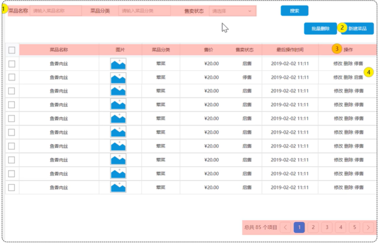Check the first row's checkbox
The width and height of the screenshot is (378, 245).
click(12, 64)
